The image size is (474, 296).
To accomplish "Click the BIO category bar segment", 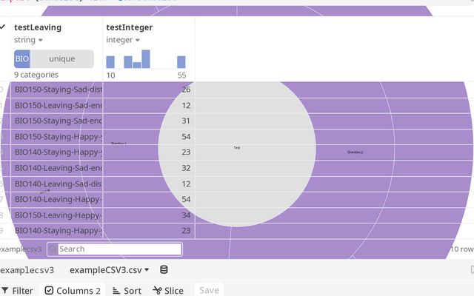I will (21, 58).
